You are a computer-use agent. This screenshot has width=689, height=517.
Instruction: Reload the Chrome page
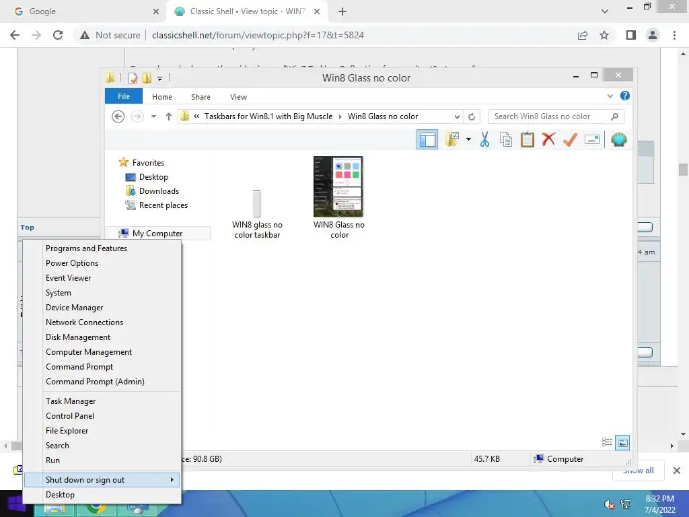[x=58, y=35]
